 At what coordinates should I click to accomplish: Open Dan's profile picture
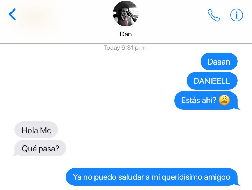pos(126,14)
